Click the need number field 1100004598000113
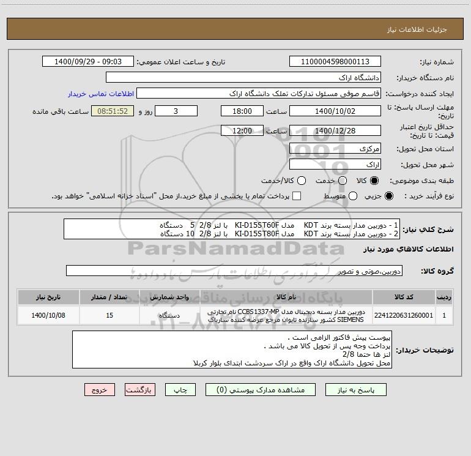 [x=335, y=61]
